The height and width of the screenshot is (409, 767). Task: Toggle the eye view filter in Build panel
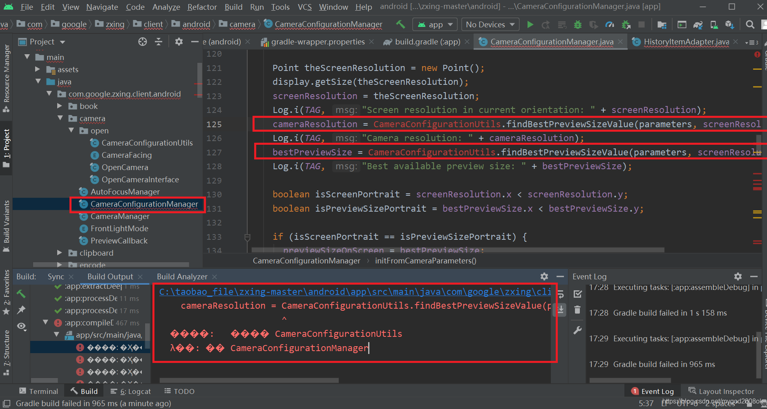[x=21, y=326]
